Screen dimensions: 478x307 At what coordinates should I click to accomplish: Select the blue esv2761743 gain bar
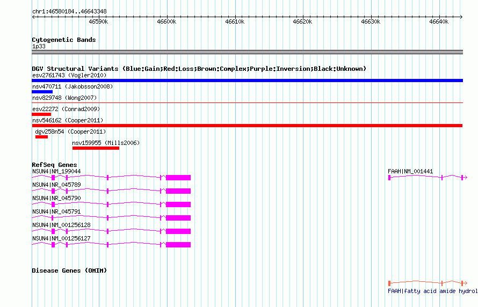click(247, 81)
